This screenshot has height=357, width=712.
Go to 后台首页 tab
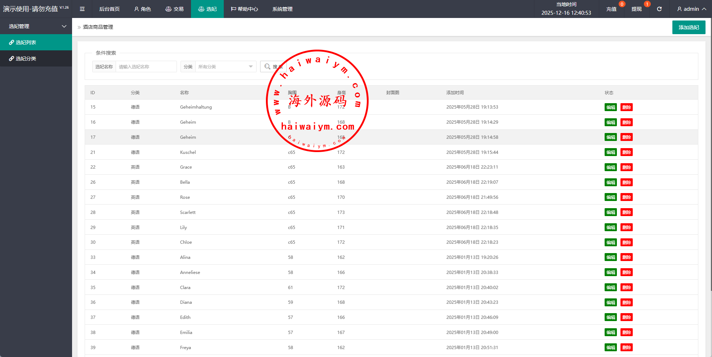click(x=109, y=9)
